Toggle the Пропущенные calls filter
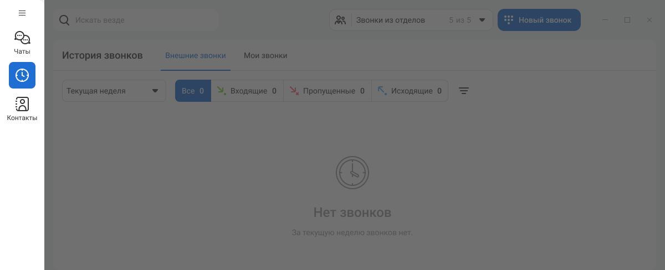Screen dimensions: 665x270 327,91
